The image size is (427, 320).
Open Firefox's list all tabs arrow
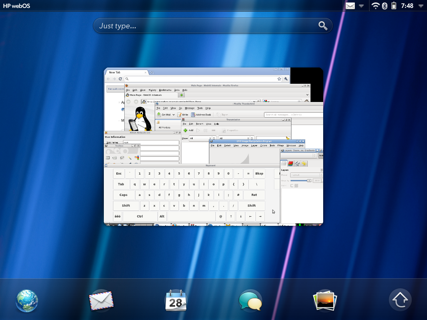[307, 95]
